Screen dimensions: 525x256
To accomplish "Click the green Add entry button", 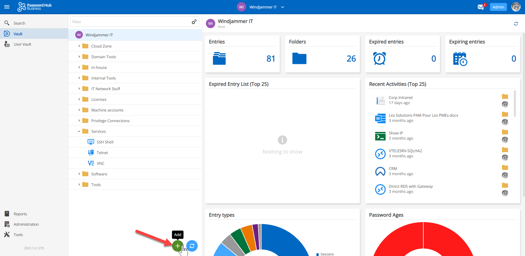I will coord(177,246).
